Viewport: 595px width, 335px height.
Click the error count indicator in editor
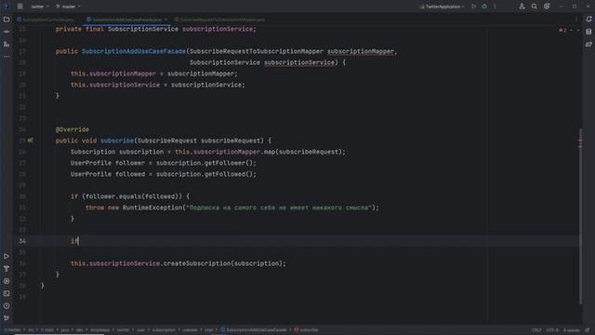(562, 30)
